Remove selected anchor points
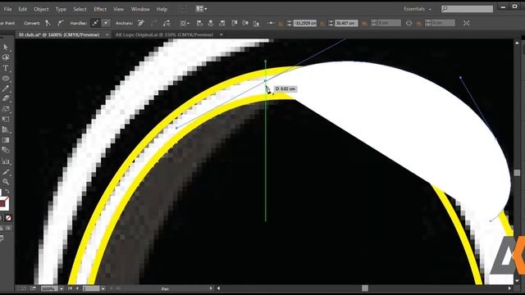The width and height of the screenshot is (525, 295). [141, 23]
